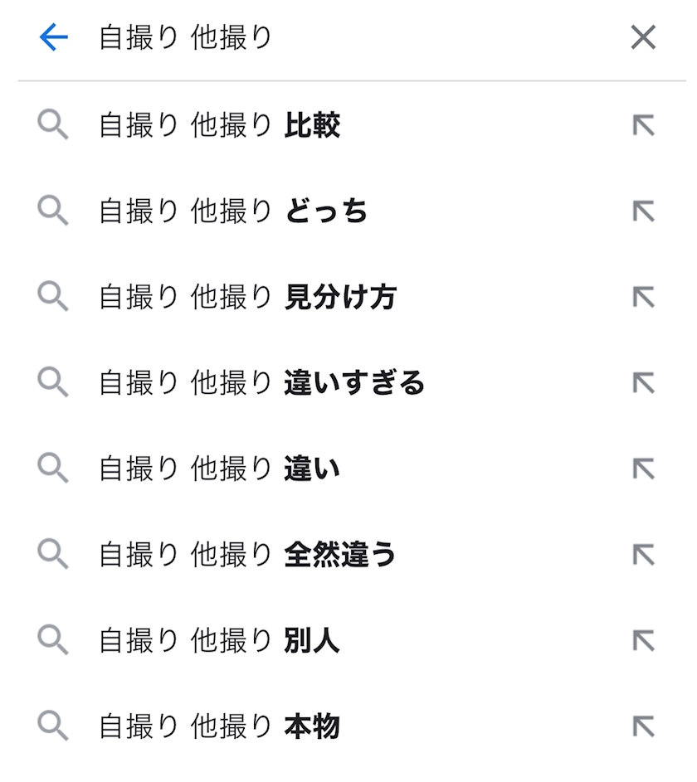Viewport: 697px width, 782px height.
Task: Choose suggestion 自撮り 他撮り 見分け方
Action: pos(247,297)
